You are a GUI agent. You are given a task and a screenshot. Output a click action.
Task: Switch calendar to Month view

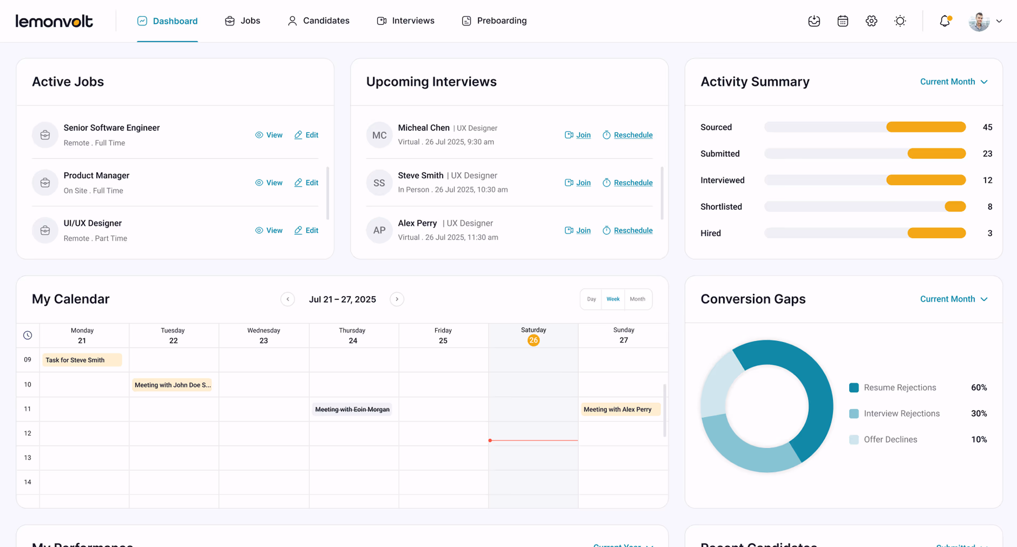[637, 299]
